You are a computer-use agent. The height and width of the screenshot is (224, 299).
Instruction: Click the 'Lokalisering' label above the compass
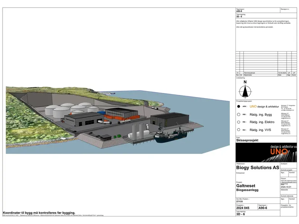[240, 78]
